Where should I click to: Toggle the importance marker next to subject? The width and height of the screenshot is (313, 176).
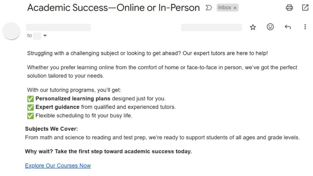pos(208,8)
